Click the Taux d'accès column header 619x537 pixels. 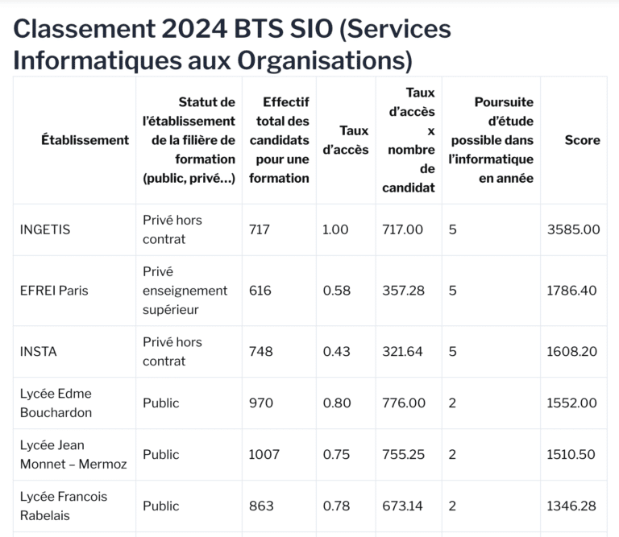346,140
